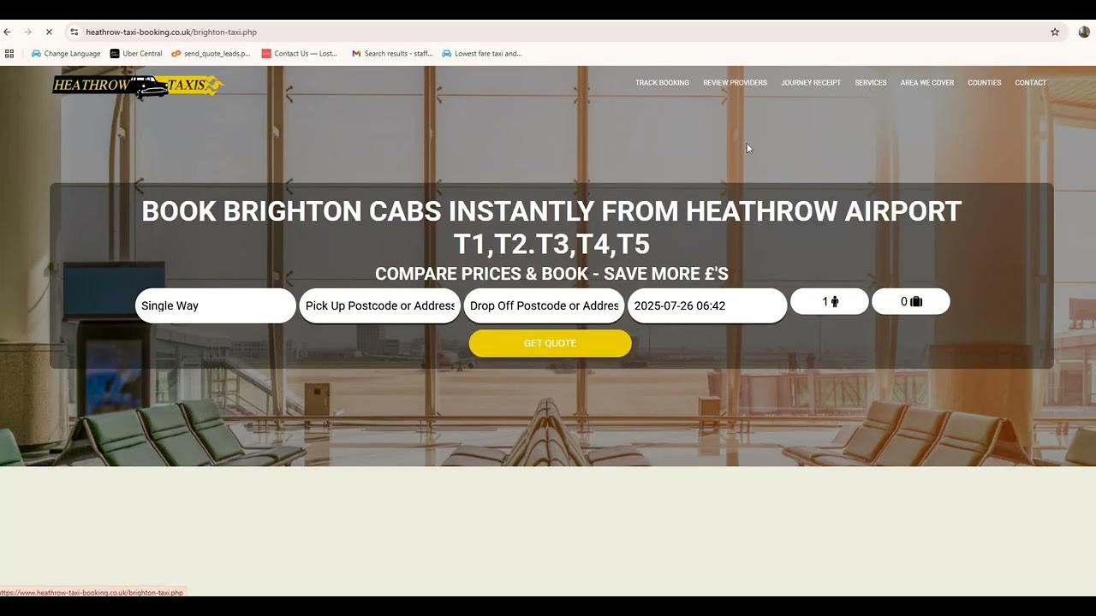1096x616 pixels.
Task: Click the date time field 2025-07-26 06:42
Action: [x=707, y=305]
